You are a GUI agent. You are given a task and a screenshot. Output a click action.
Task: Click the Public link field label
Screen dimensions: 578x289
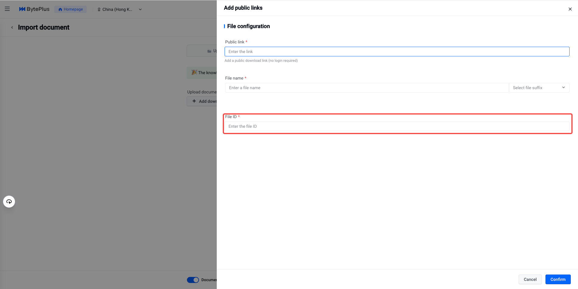235,42
